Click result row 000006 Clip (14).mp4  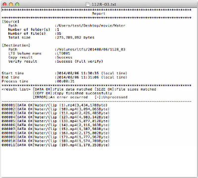point(55,125)
